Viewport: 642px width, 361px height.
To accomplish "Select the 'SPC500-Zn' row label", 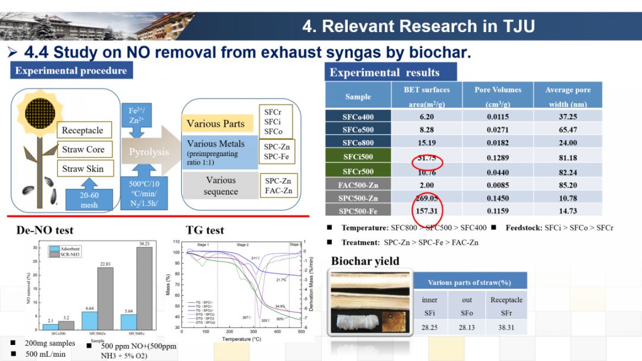I will tap(358, 198).
